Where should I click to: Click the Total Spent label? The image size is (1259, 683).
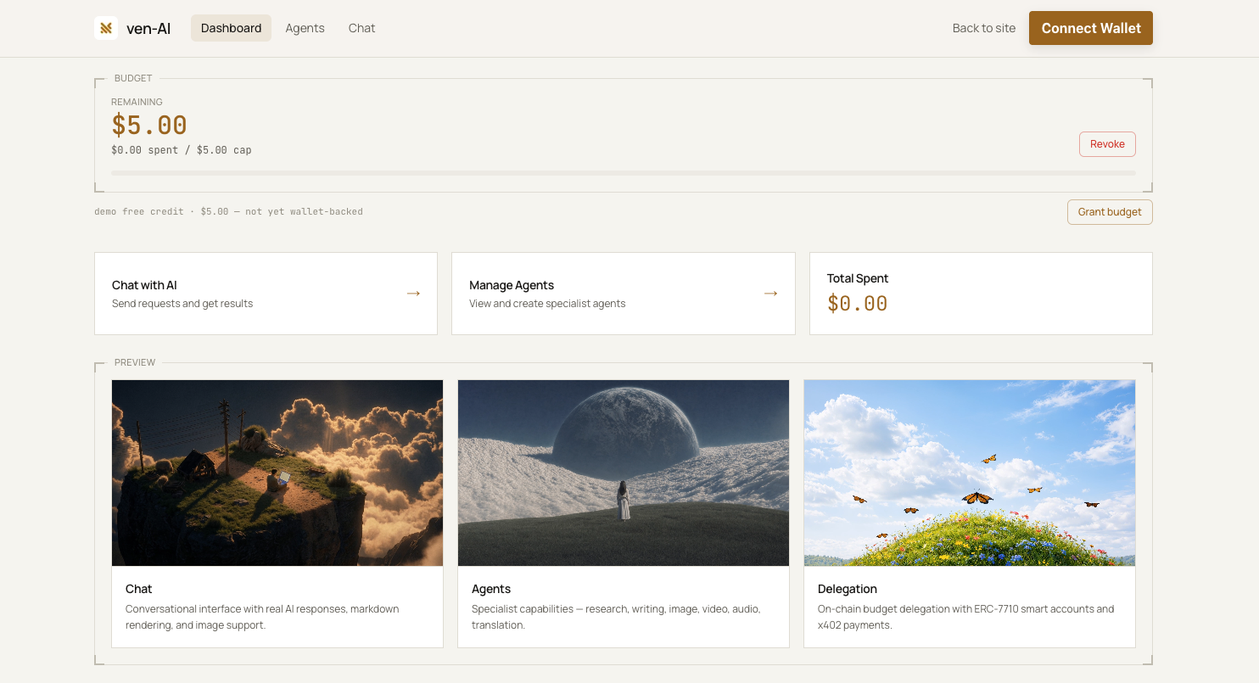coord(858,278)
